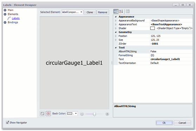Uncheck the Show Navigator checkbox
Screen dimensions: 196x131
pos(7,122)
